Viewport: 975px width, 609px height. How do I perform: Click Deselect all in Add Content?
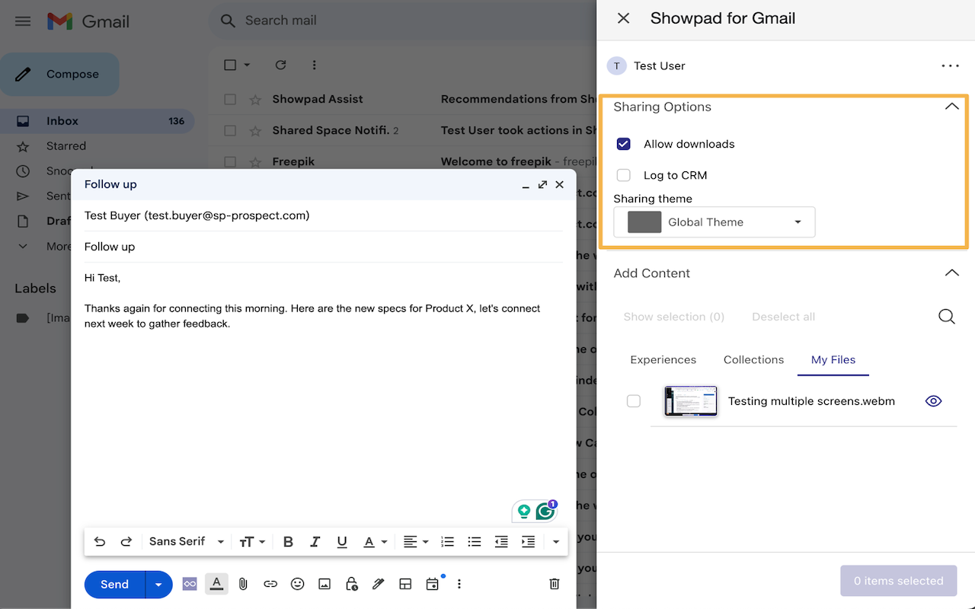tap(783, 316)
